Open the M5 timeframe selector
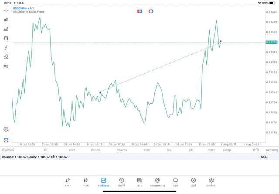 click(x=6, y=66)
